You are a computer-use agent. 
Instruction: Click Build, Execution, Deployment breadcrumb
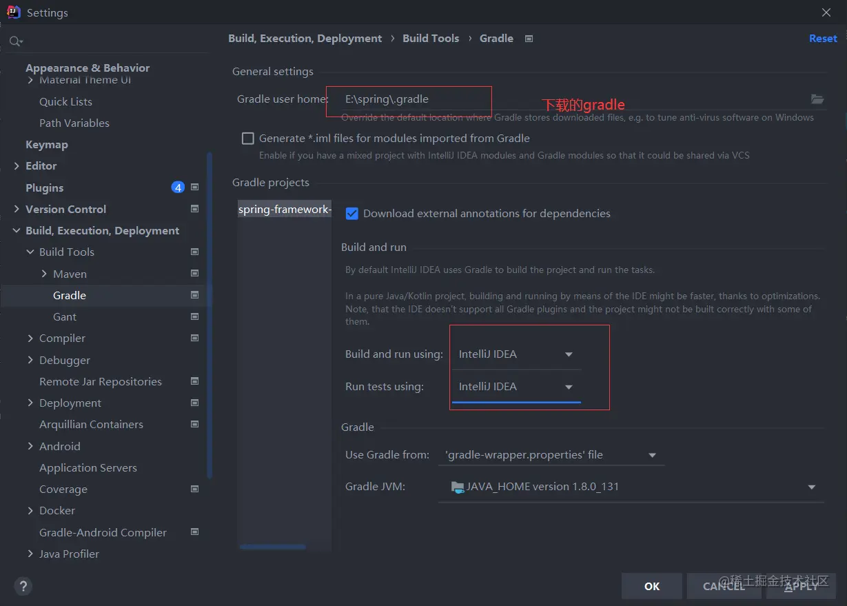(x=305, y=39)
